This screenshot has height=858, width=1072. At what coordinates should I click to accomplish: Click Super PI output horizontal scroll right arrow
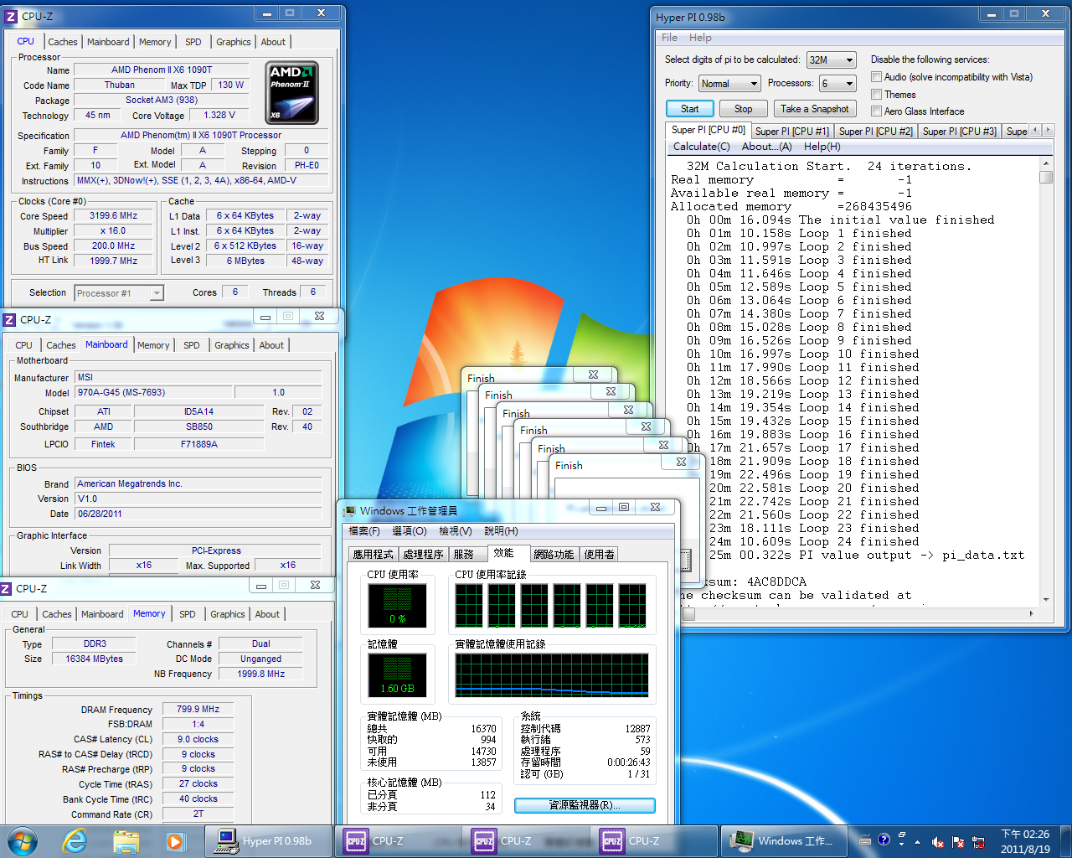coord(1031,613)
